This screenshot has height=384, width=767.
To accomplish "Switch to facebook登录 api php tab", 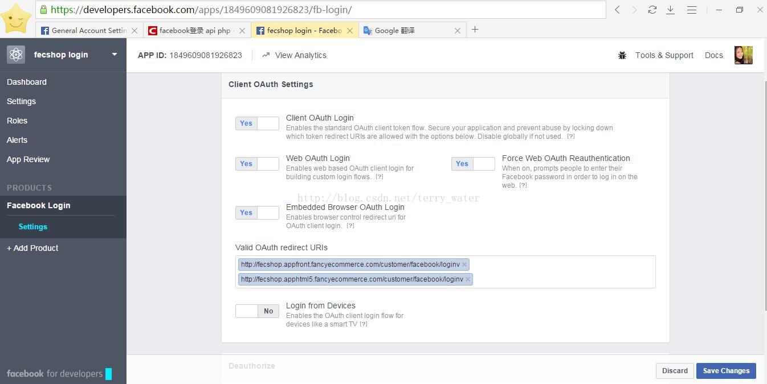I will tap(197, 31).
